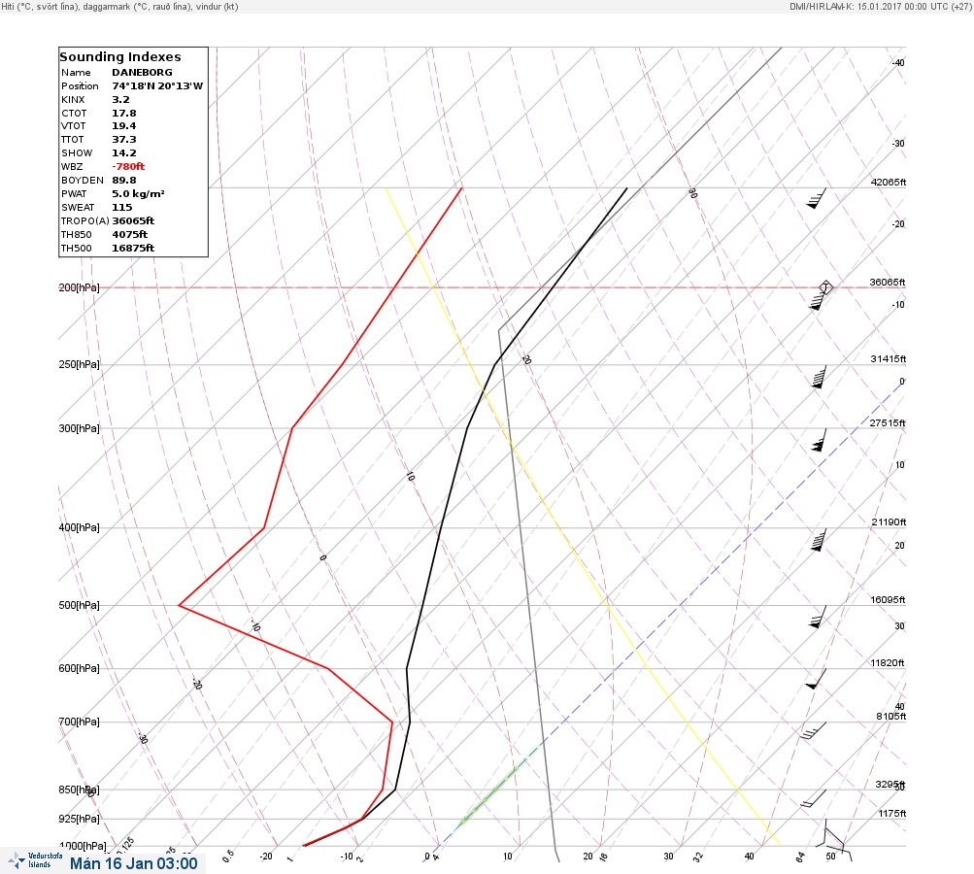Click the red WBZ value -780ft
The image size is (974, 874).
click(x=128, y=166)
